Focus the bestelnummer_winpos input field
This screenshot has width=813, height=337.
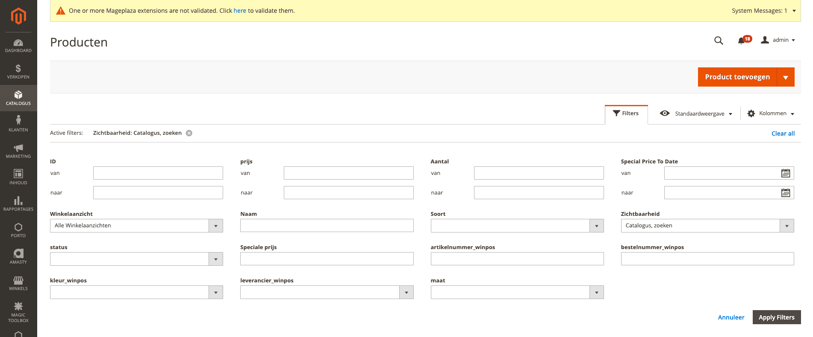pos(707,259)
